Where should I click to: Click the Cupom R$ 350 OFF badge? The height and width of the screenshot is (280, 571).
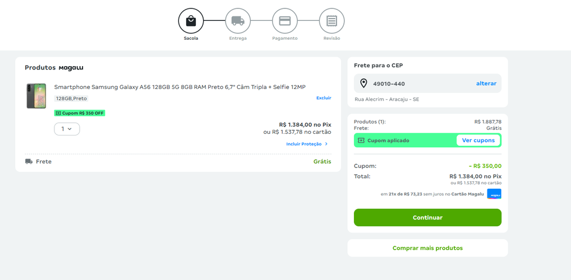[80, 113]
